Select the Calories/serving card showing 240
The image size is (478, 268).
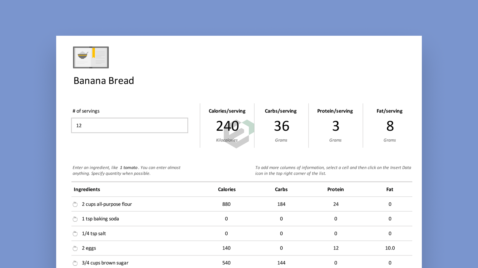tap(227, 125)
